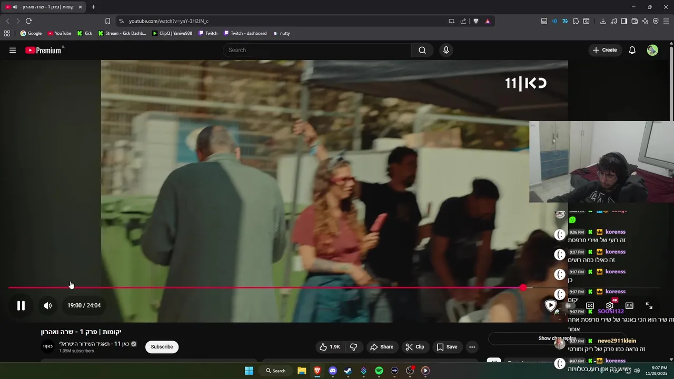Click the share icon in the address bar

pyautogui.click(x=463, y=21)
